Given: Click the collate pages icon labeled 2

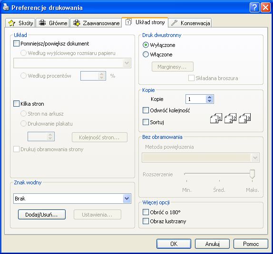Looking at the screenshot, I should (230, 118).
